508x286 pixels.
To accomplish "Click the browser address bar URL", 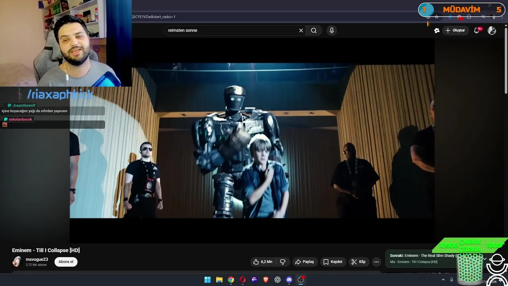I will 154,17.
